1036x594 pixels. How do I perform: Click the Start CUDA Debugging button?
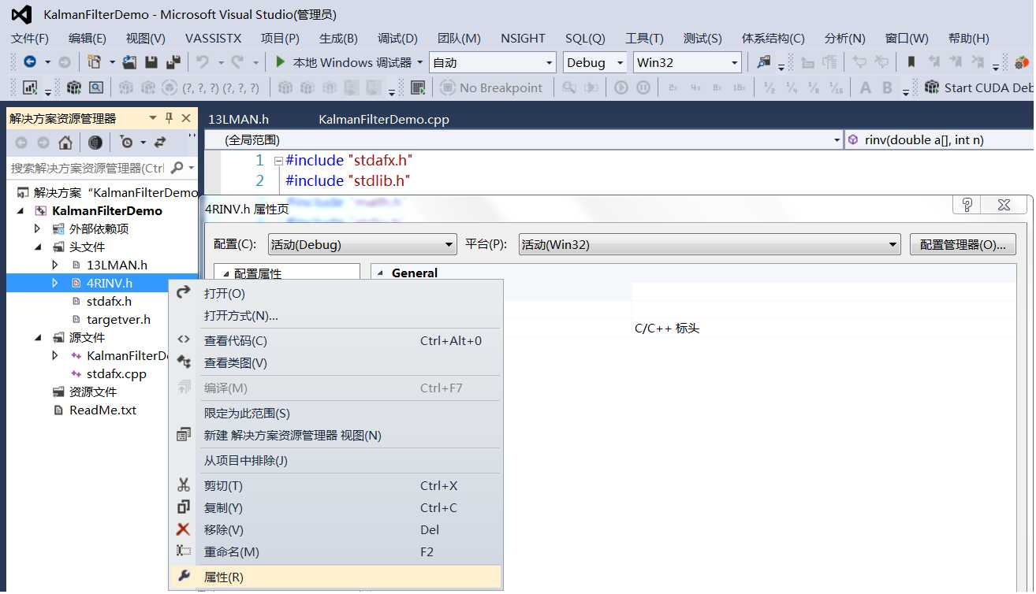(978, 87)
